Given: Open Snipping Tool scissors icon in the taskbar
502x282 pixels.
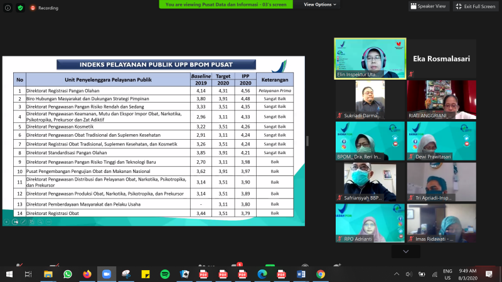Looking at the screenshot, I should click(126, 274).
